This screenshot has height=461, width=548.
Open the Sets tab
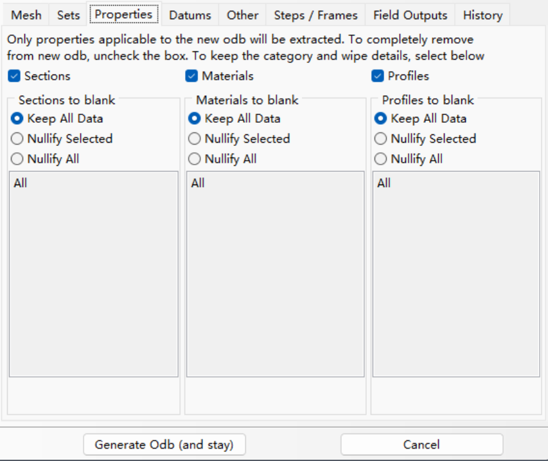click(x=68, y=15)
